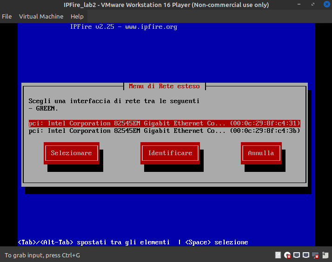Click network adapter icon beside the CD/DVD icon

(297, 255)
